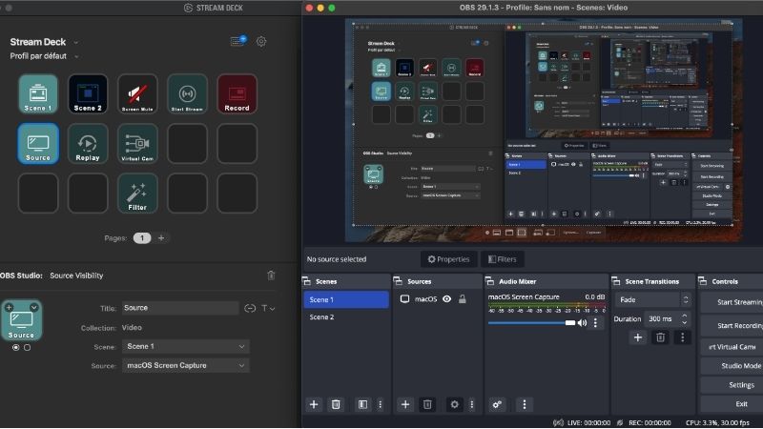The height and width of the screenshot is (429, 763).
Task: Select the second state radio under Source icon
Action: point(28,347)
